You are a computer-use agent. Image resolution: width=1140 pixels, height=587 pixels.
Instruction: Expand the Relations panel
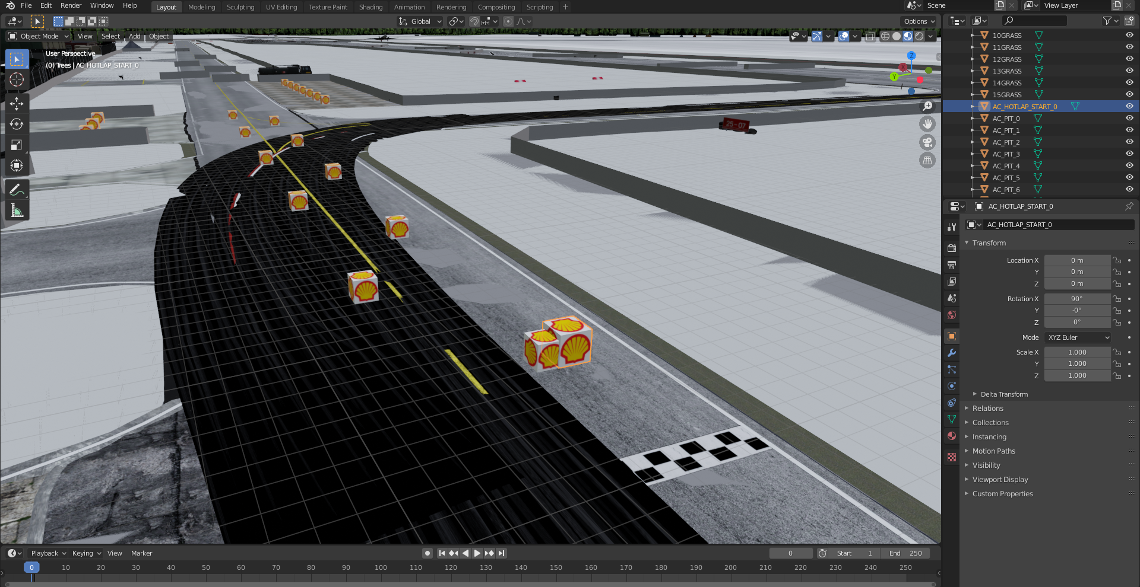click(x=987, y=409)
